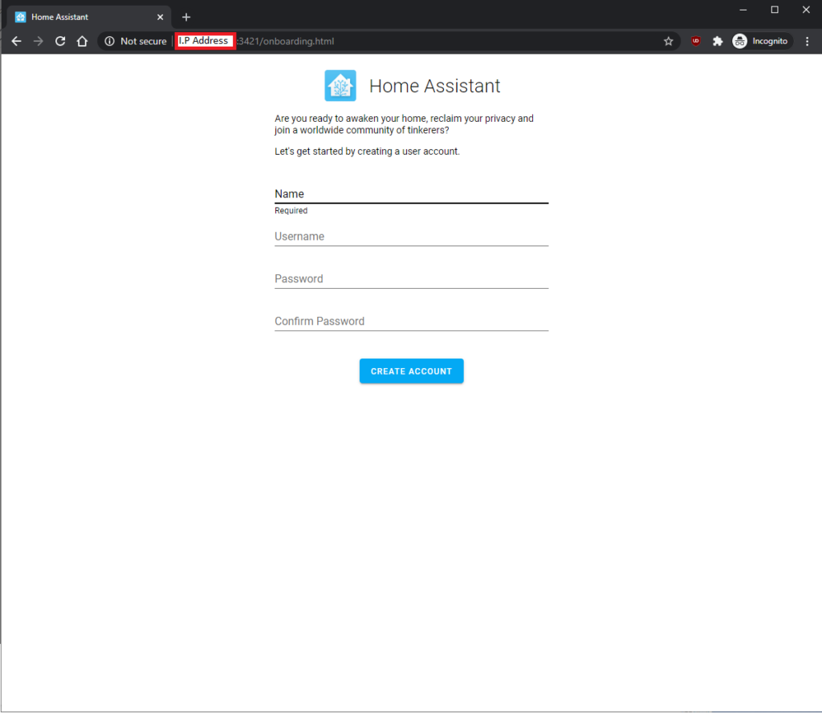
Task: Minimize the browser window
Action: point(743,10)
